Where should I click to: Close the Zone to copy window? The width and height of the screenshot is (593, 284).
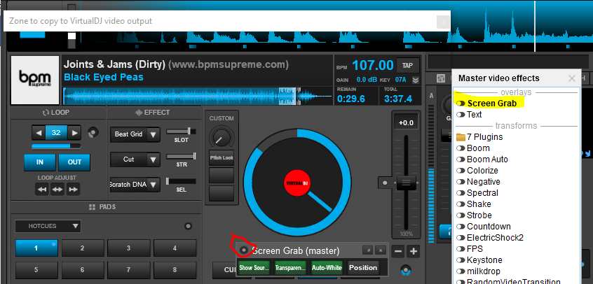[443, 22]
